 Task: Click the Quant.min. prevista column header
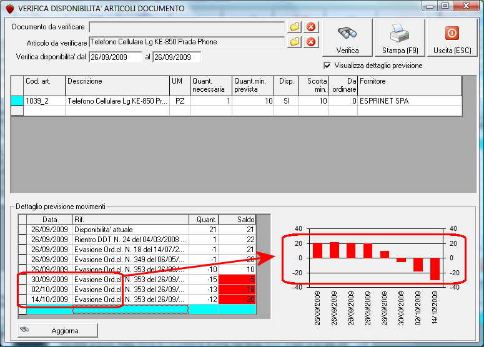[x=253, y=86]
